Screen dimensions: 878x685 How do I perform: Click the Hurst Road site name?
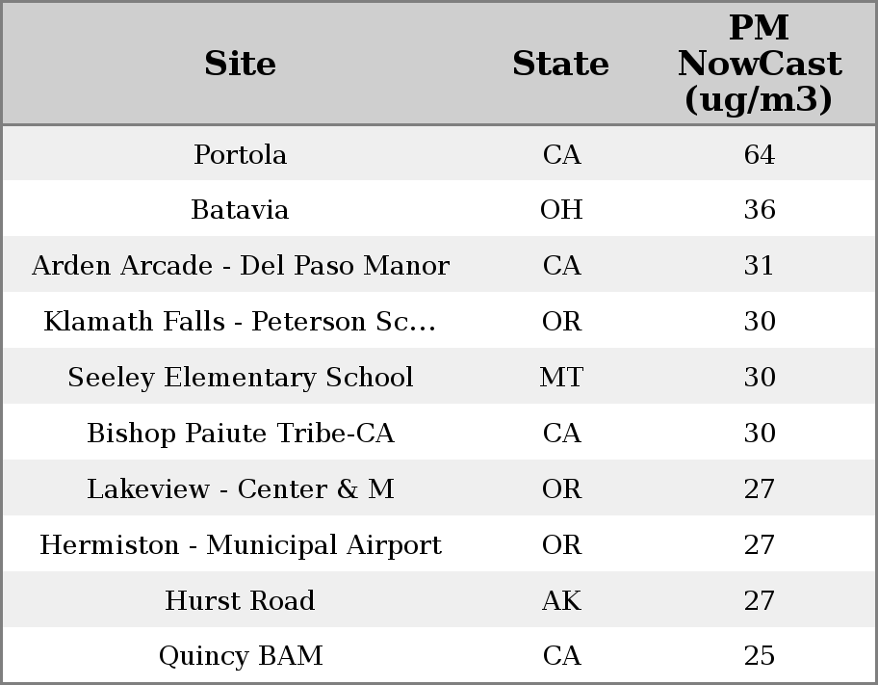tap(240, 601)
